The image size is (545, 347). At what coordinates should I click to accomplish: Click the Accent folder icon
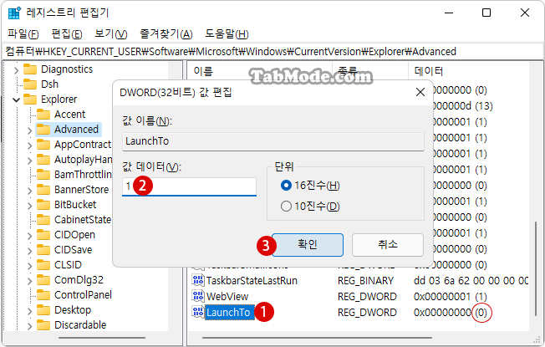(x=43, y=115)
